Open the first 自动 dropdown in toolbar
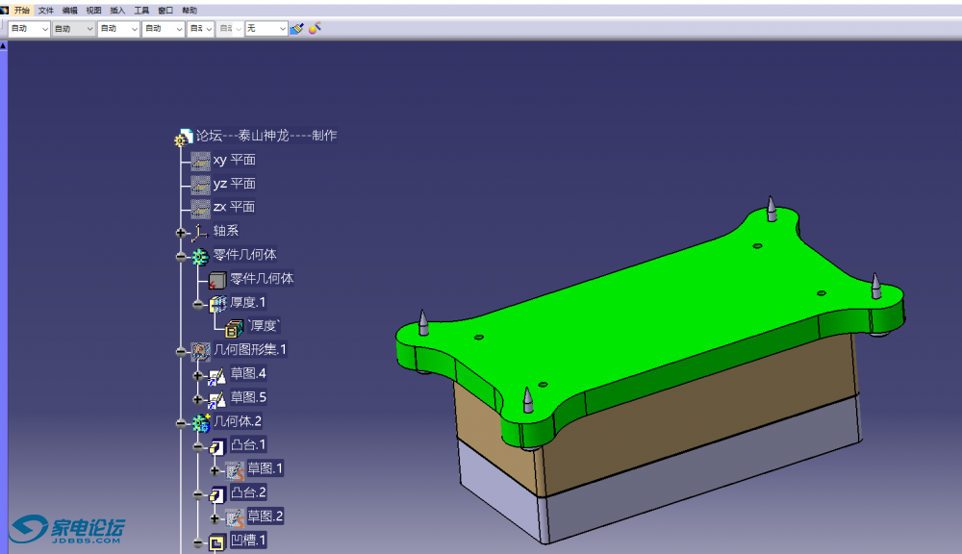This screenshot has height=554, width=962. coord(44,29)
